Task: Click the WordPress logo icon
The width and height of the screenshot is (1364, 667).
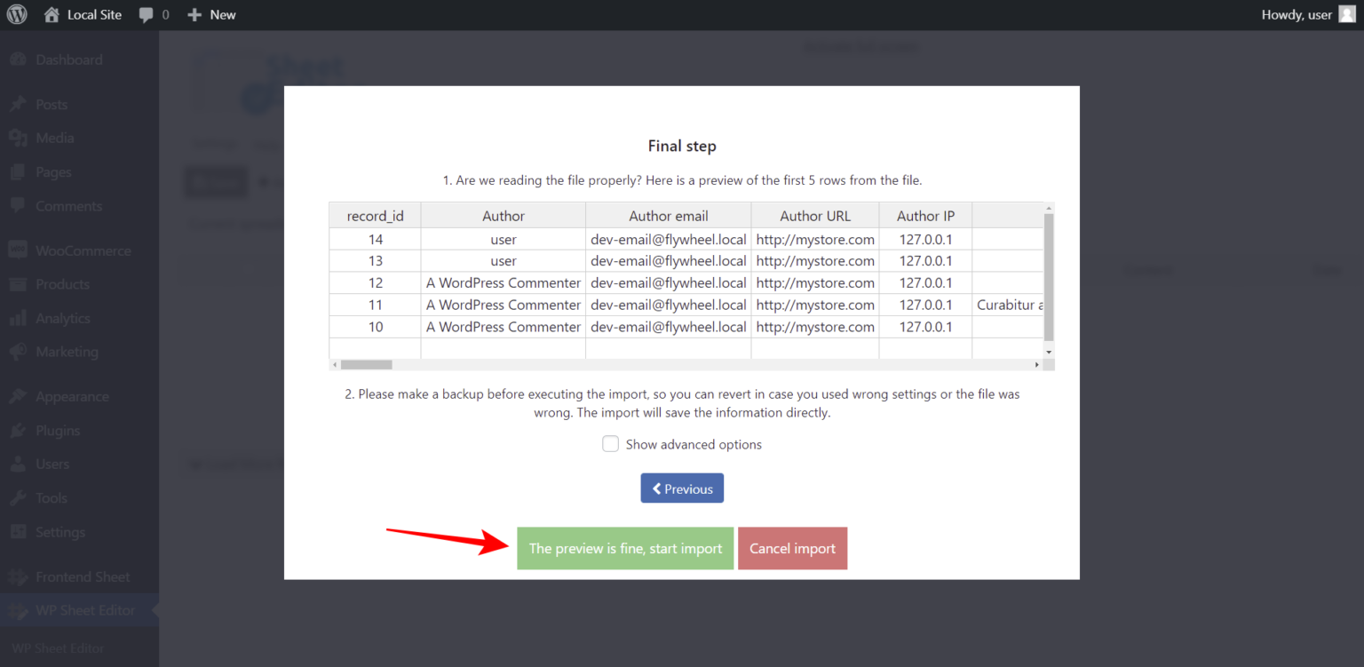Action: (17, 15)
